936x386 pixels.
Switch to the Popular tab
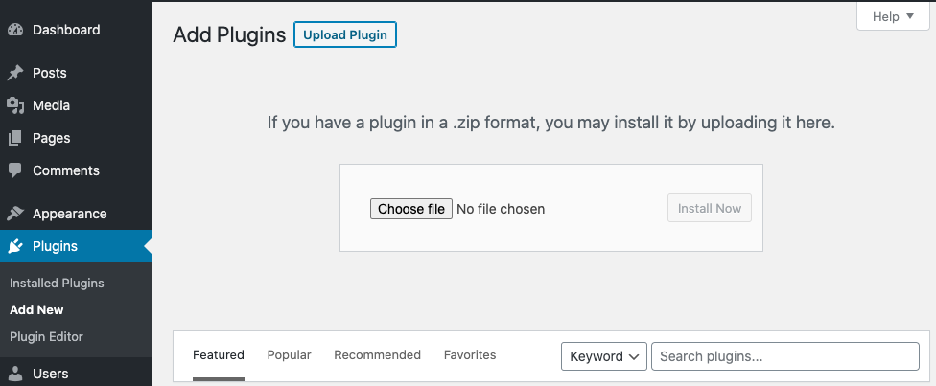pos(289,355)
